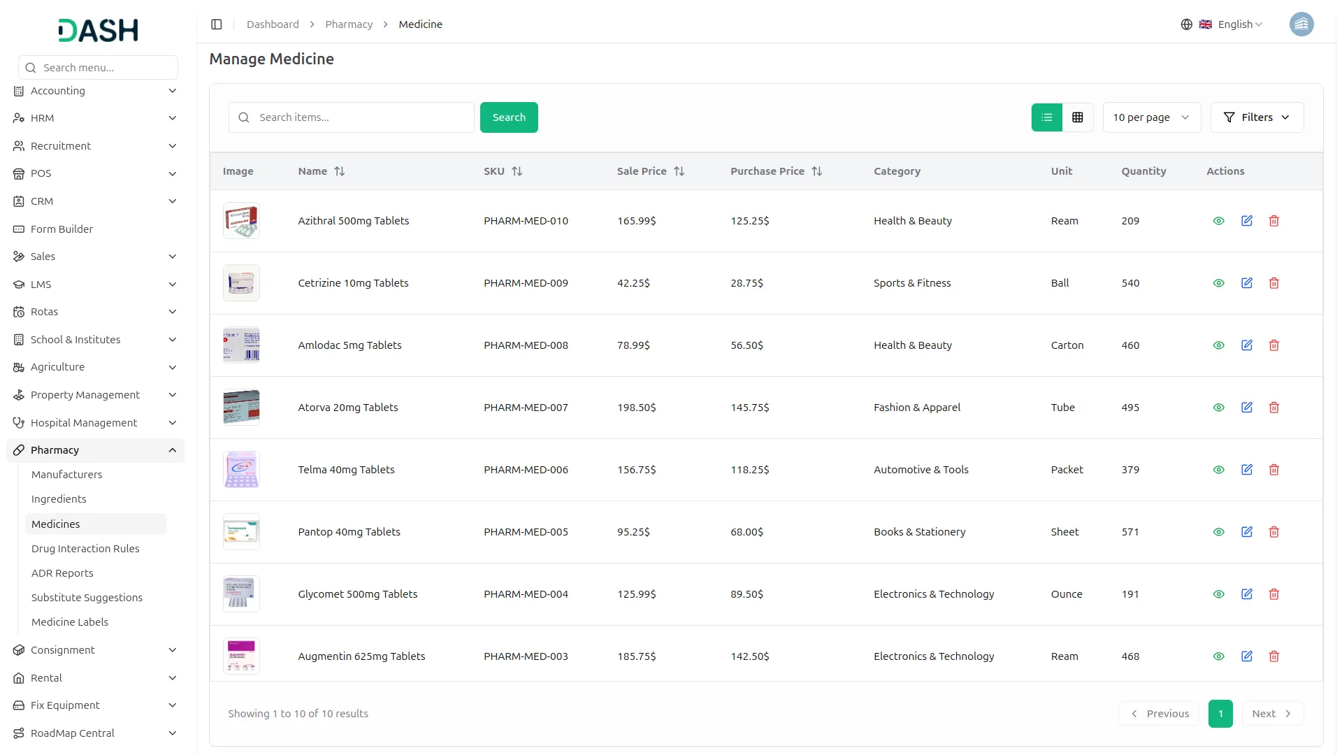Click the Pharmacy breadcrumb link
The height and width of the screenshot is (755, 1342).
coord(348,24)
